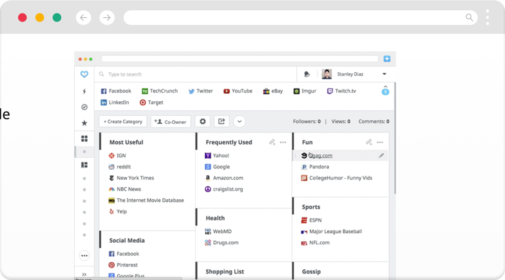Image resolution: width=505 pixels, height=280 pixels.
Task: Click add-link icon in Fun category
Action: click(x=369, y=142)
